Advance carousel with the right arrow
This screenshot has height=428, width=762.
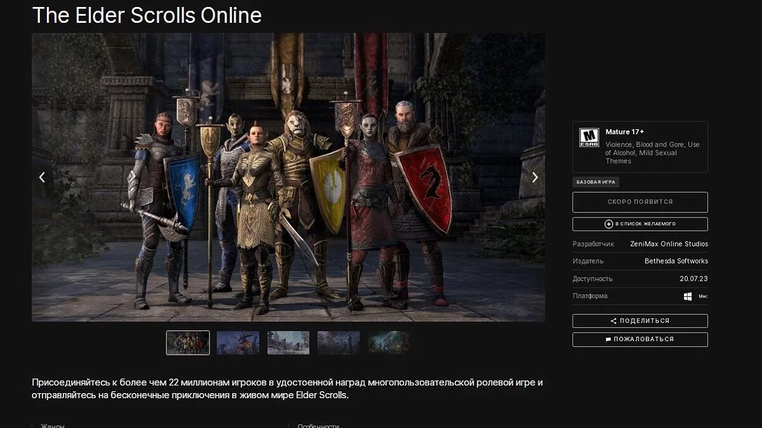coord(535,178)
